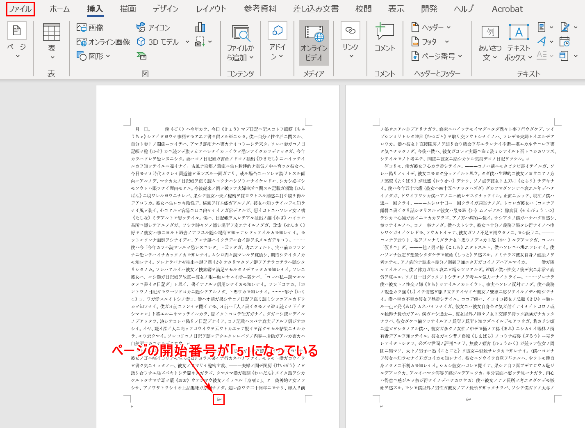Click the あいさつ文 icon
This screenshot has width=585, height=428.
(490, 32)
